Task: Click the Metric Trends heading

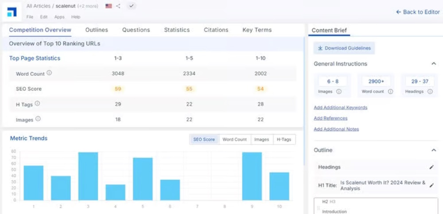Action: [x=29, y=138]
